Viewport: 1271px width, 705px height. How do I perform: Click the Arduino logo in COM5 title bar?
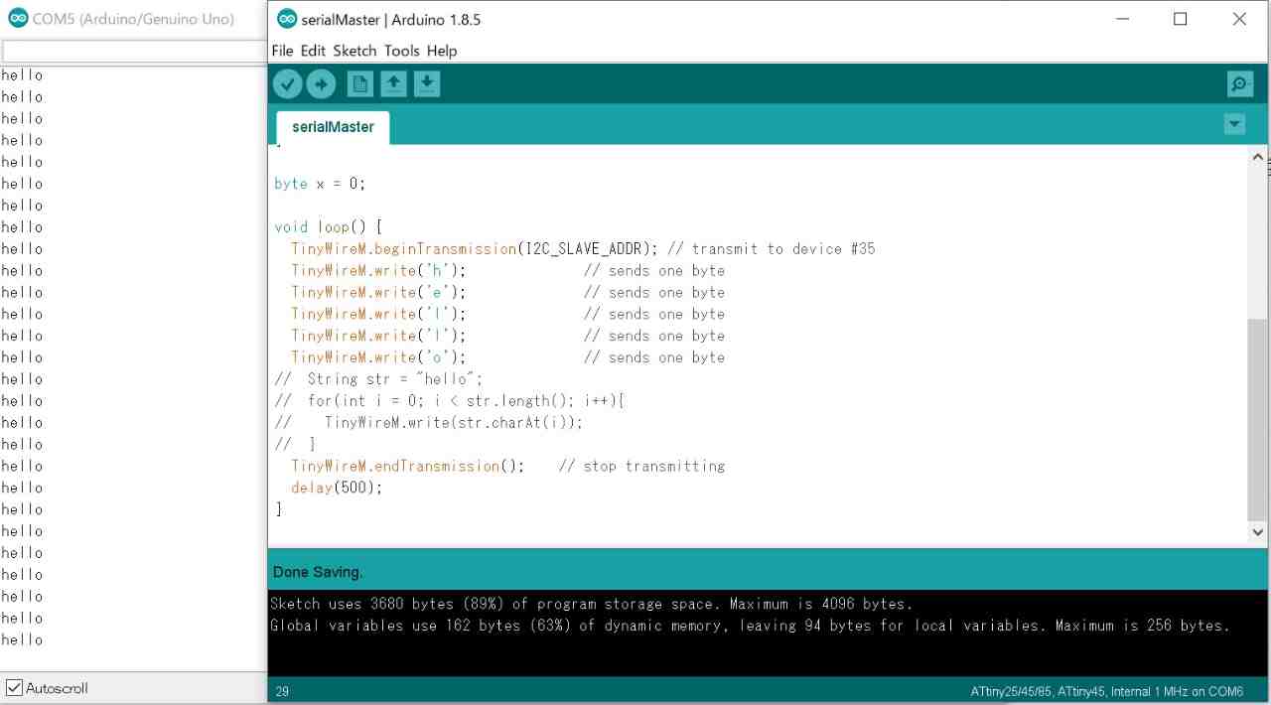17,19
